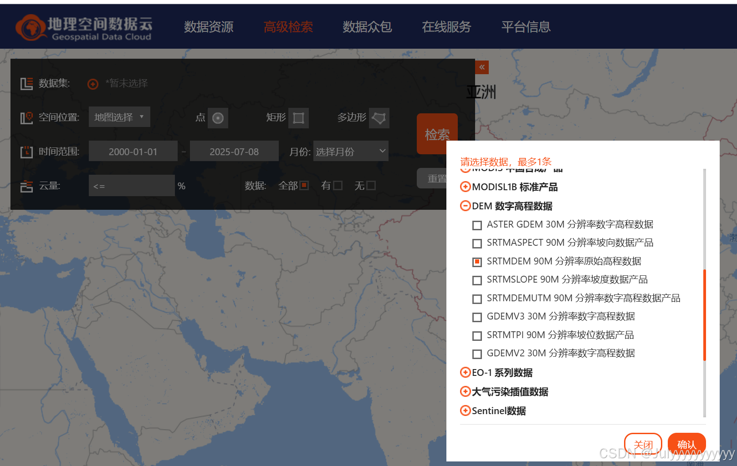Image resolution: width=737 pixels, height=466 pixels.
Task: Check the ASTER GDEM 30M checkbox
Action: coord(477,225)
